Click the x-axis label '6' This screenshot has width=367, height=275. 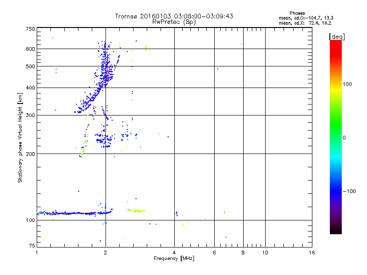(x=214, y=253)
